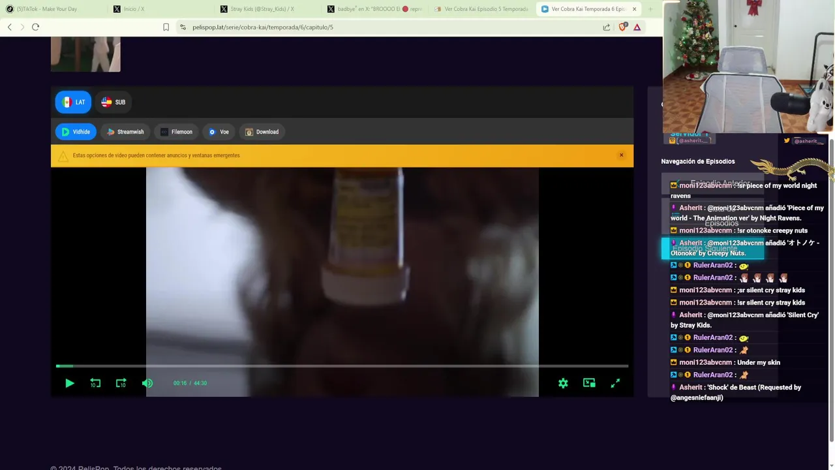This screenshot has width=835, height=470.
Task: Close the active Cobra Kai Temporada 6 tab
Action: tap(634, 9)
